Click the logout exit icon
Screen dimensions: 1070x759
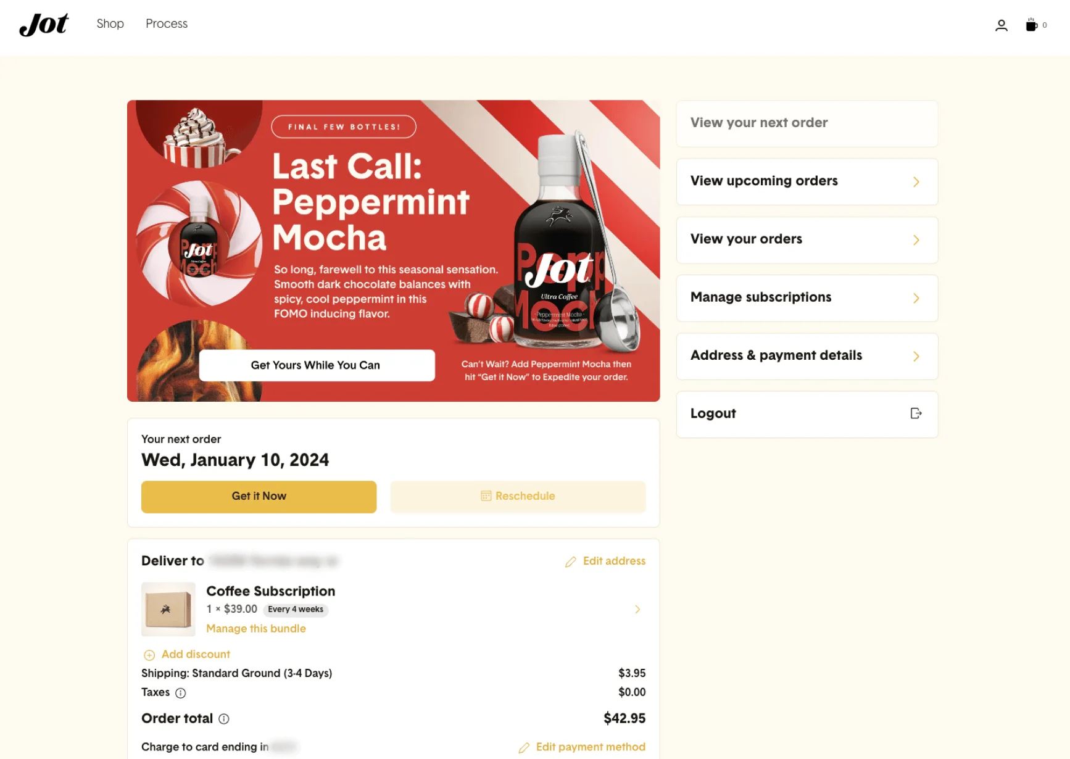pos(916,413)
